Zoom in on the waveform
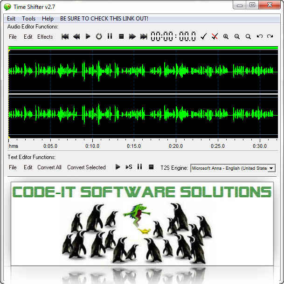 click(x=226, y=36)
